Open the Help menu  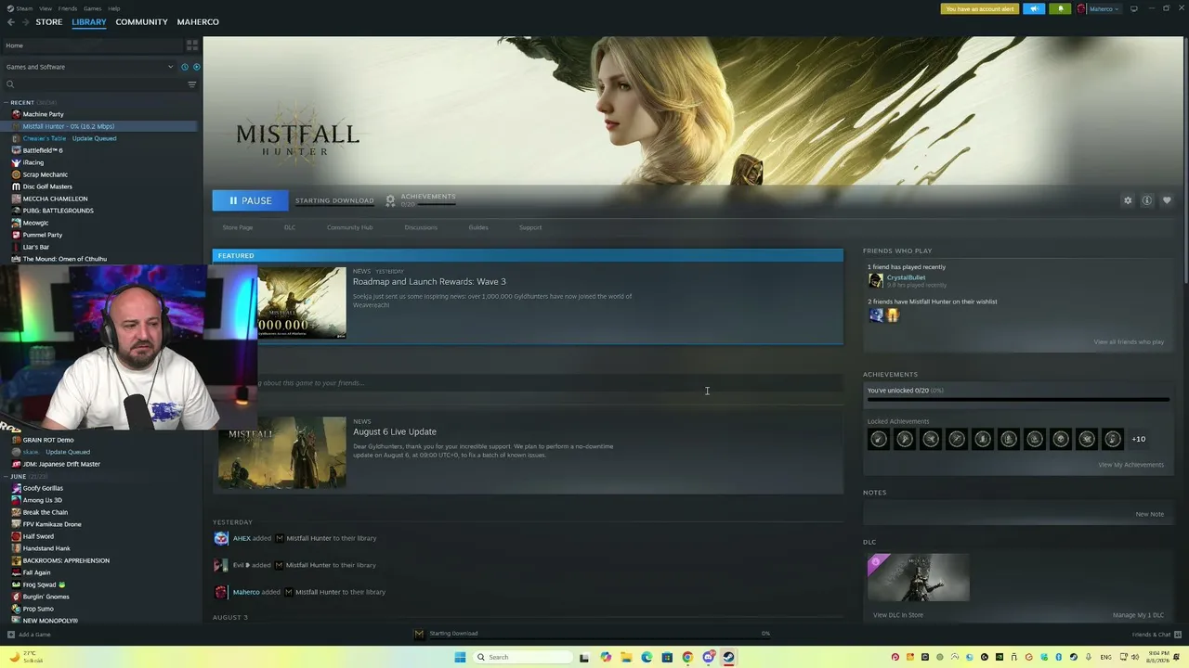coord(113,8)
